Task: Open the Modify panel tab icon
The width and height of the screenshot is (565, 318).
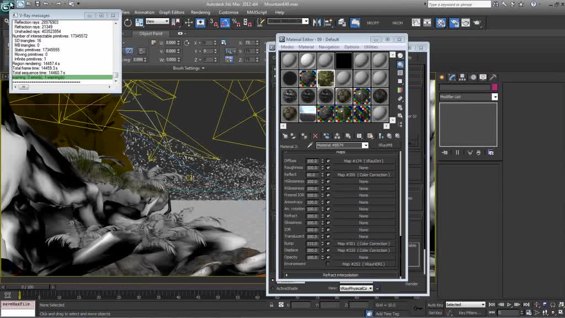Action: (x=452, y=77)
